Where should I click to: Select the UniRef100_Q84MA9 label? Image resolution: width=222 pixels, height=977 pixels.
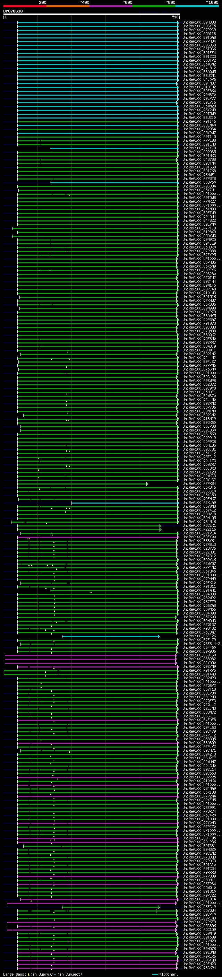199,789
